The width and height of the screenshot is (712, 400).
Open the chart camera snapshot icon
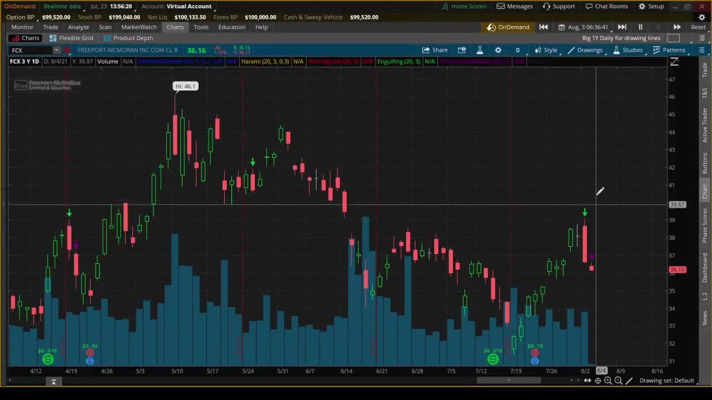pyautogui.click(x=462, y=50)
